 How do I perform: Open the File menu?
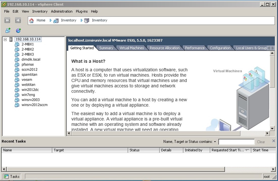pyautogui.click(x=7, y=11)
